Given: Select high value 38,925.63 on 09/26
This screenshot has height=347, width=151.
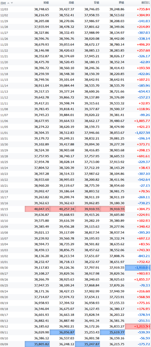Looking at the screenshot, I should point(66,279).
